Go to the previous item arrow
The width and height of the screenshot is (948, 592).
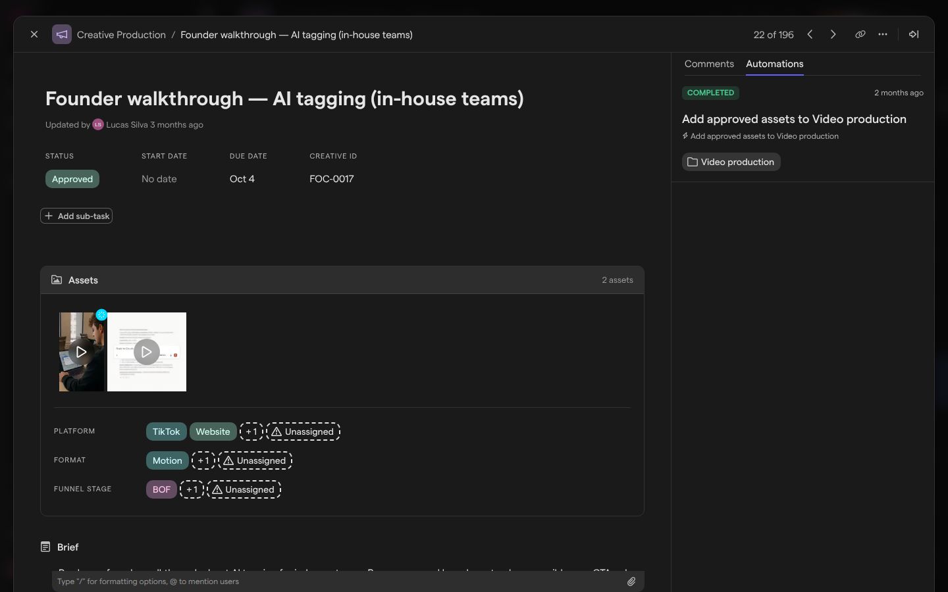tap(810, 34)
